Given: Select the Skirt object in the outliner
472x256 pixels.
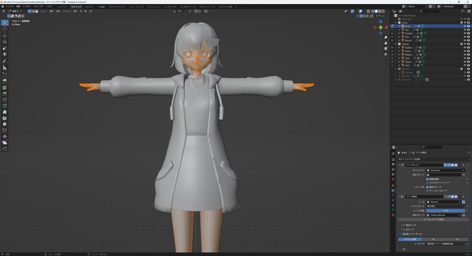Looking at the screenshot, I should point(408,65).
